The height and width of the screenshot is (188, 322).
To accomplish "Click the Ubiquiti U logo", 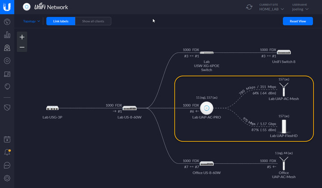I will 7,7.
